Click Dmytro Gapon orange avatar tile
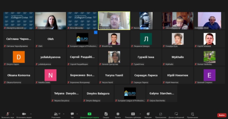This screenshot has width=228, height=119. [x=19, y=57]
